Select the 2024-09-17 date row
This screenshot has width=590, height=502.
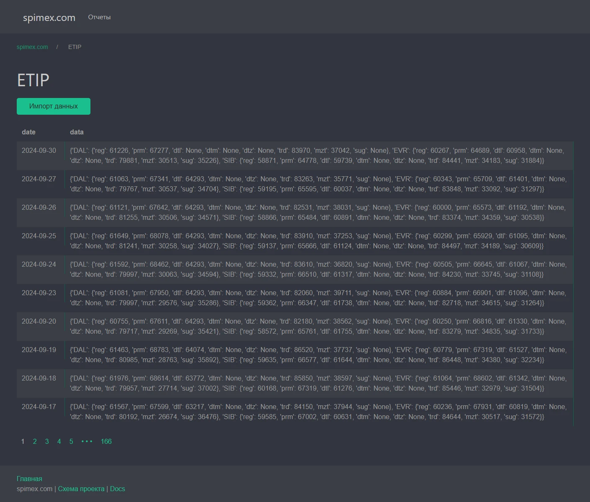coord(39,407)
